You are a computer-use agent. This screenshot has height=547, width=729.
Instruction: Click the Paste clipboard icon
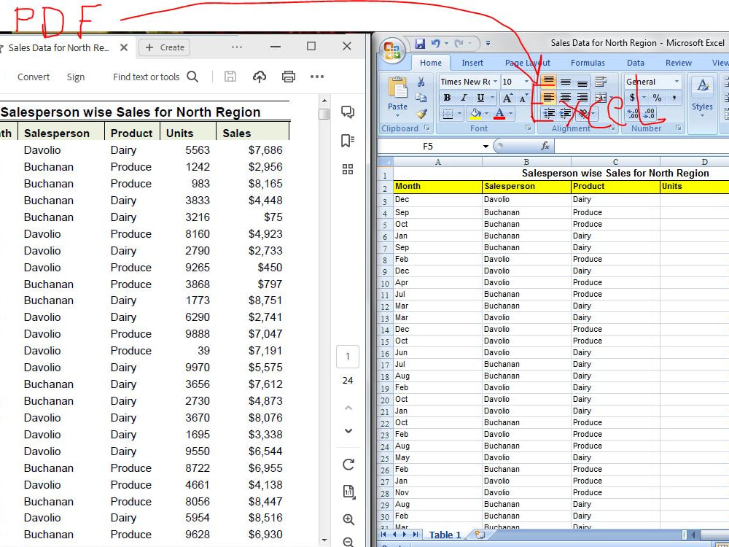(x=397, y=88)
